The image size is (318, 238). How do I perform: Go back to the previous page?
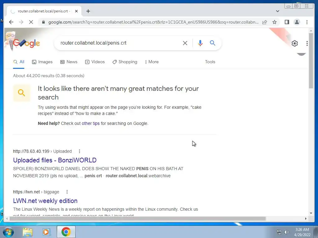tap(11, 22)
